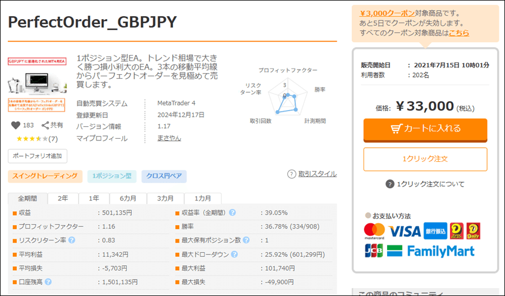The height and width of the screenshot is (296, 505).
Task: Click the heart favorite icon showing 183
Action: (x=16, y=125)
